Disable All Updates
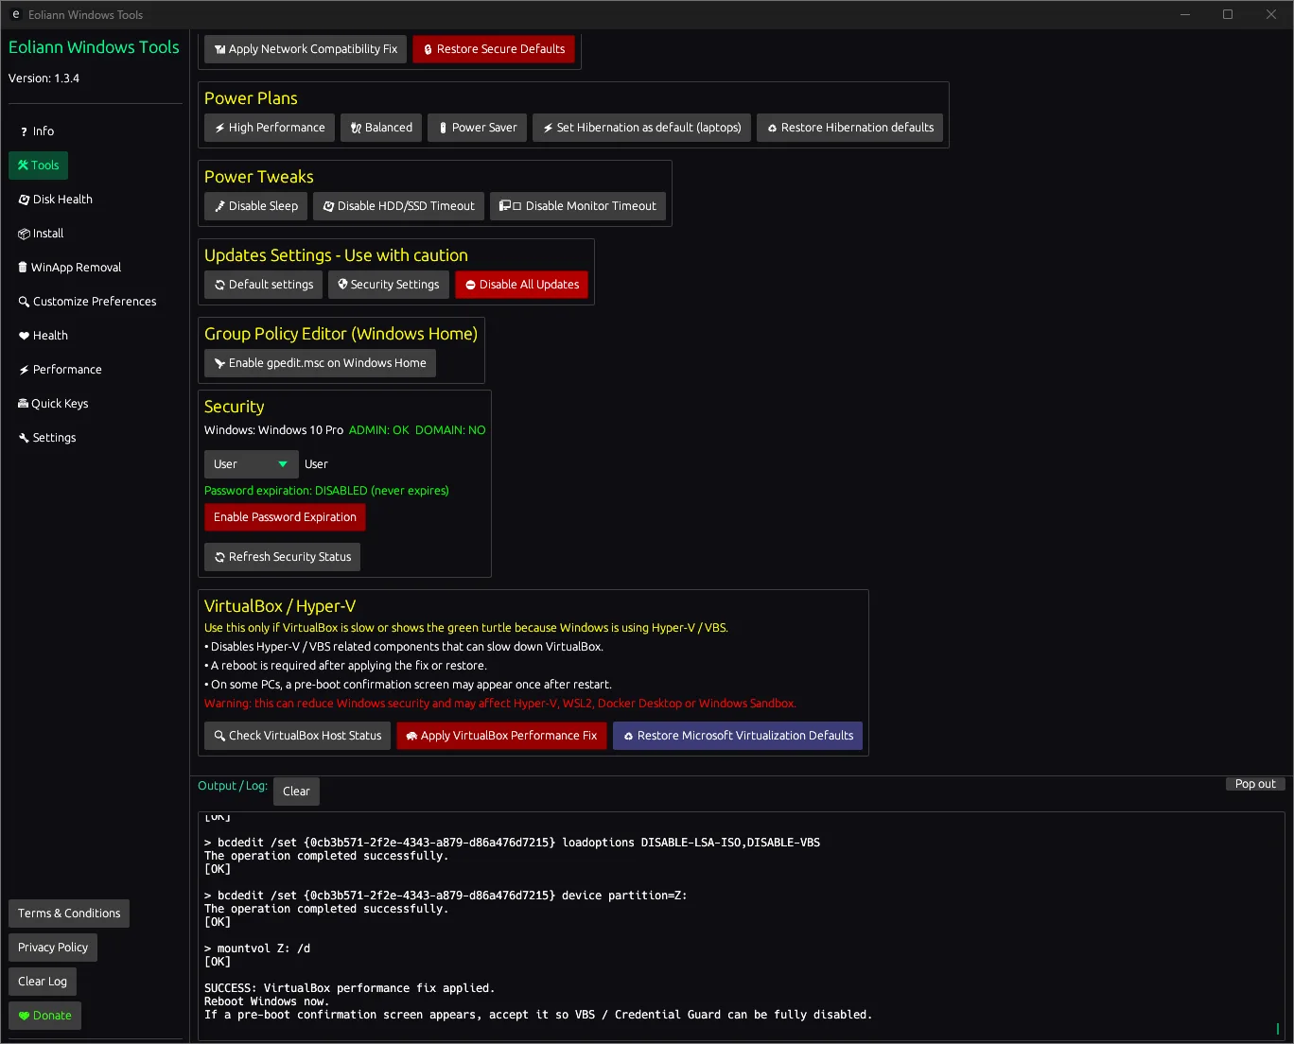This screenshot has height=1044, width=1294. click(521, 284)
